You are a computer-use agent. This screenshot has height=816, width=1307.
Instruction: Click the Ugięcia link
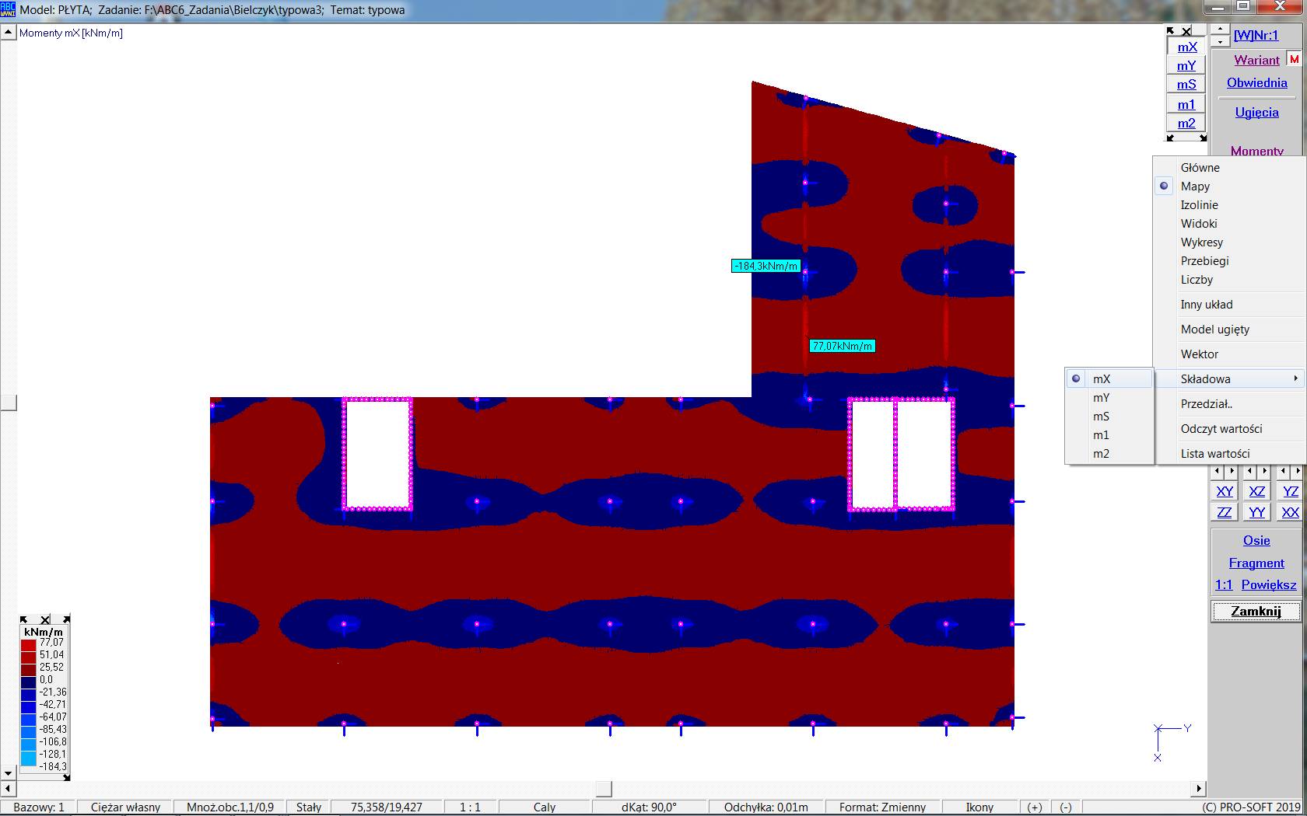(x=1256, y=113)
